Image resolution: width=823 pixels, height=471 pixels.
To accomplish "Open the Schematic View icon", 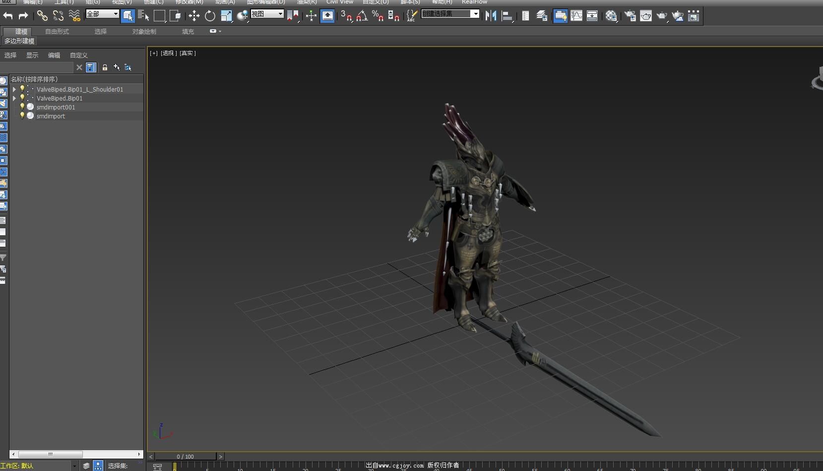I will pyautogui.click(x=592, y=16).
